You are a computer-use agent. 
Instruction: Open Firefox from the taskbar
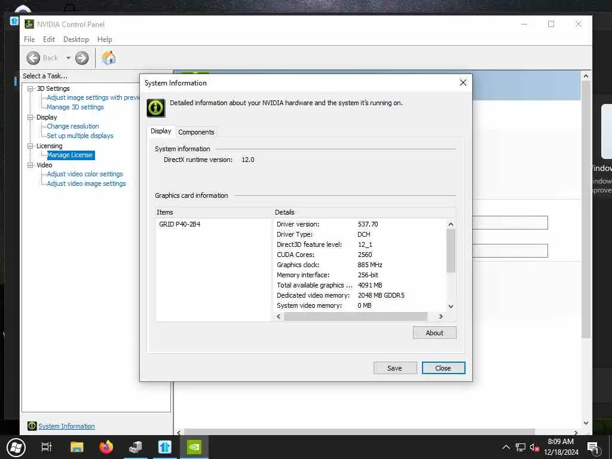click(x=106, y=447)
